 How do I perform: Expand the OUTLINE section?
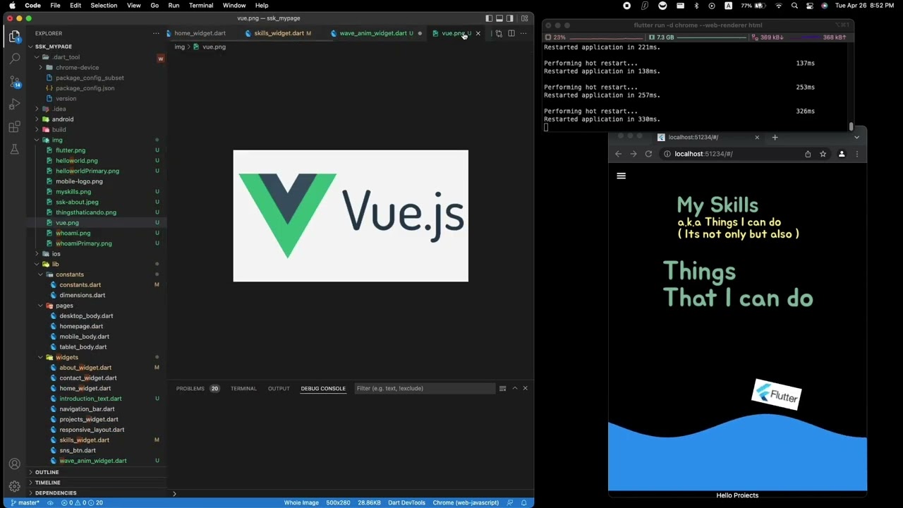[47, 472]
